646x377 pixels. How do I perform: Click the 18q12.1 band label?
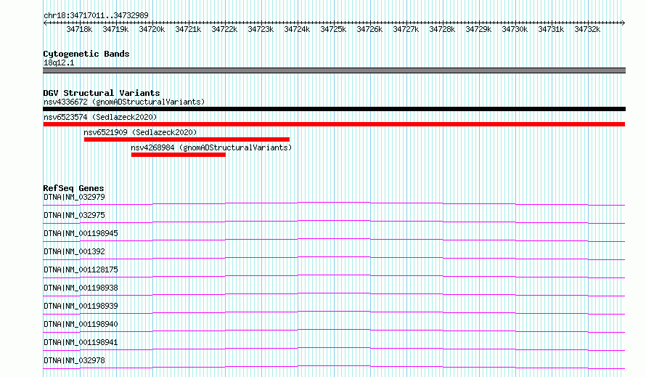pos(59,62)
